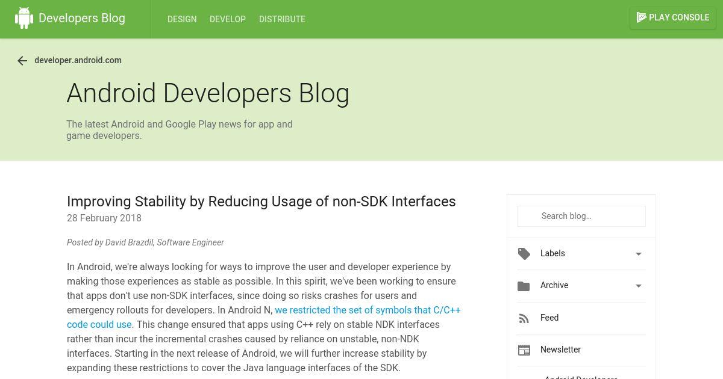
Task: Click the Archive folder icon
Action: point(524,286)
